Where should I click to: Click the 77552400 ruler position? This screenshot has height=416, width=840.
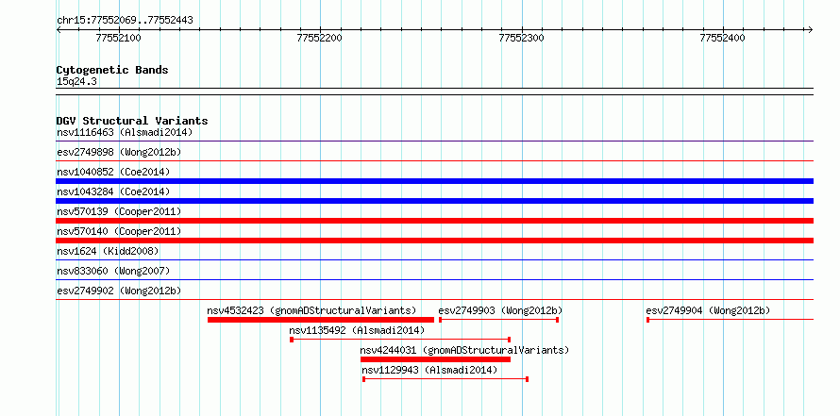(723, 38)
